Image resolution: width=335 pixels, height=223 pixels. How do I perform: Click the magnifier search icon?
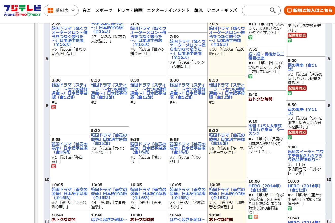pyautogui.click(x=273, y=10)
